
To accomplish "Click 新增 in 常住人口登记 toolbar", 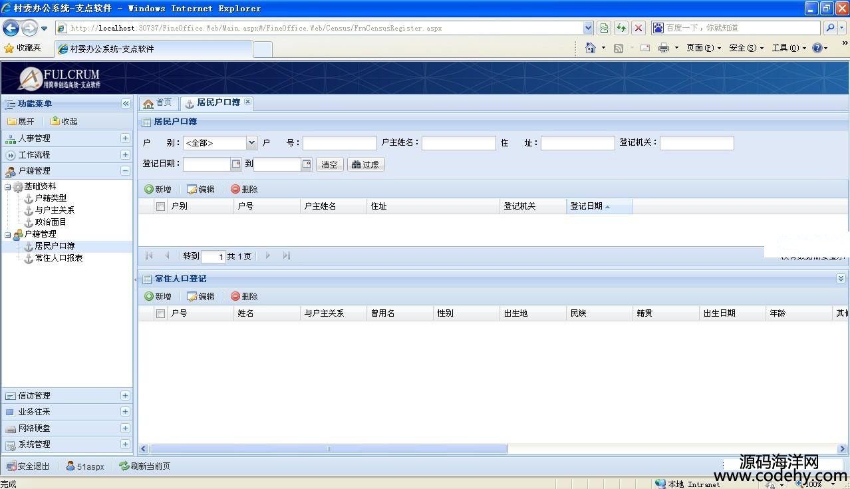I will [x=158, y=297].
